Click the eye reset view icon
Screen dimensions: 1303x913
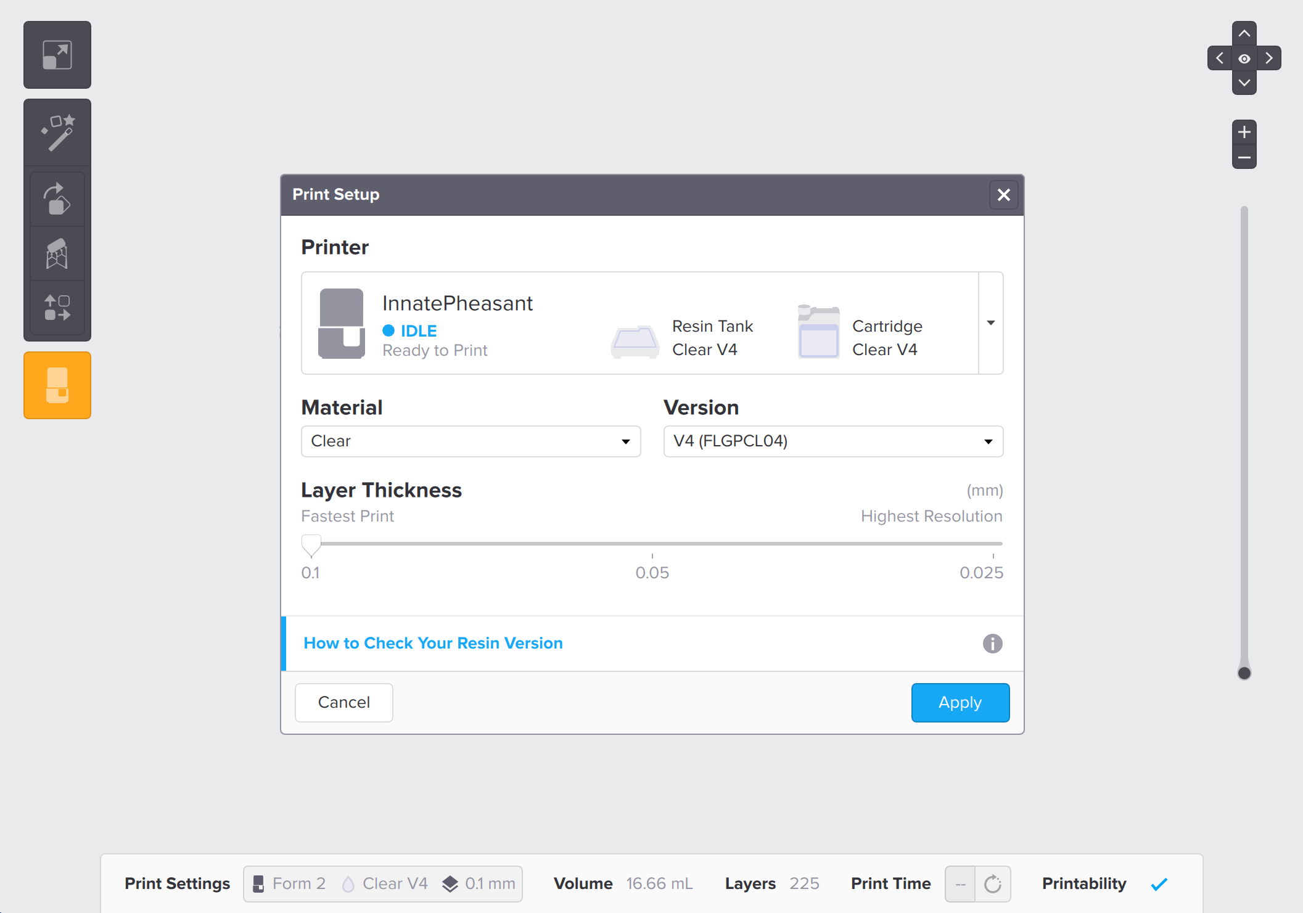click(x=1244, y=59)
